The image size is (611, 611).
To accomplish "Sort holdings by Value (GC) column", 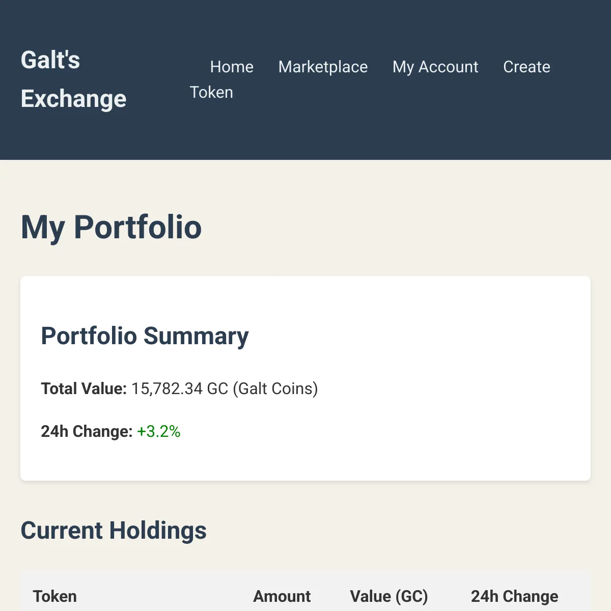I will click(389, 596).
